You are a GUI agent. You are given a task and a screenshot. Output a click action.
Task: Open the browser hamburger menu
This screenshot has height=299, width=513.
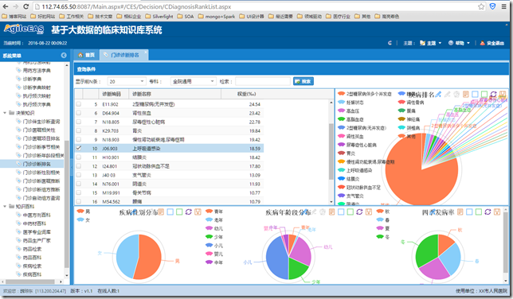[x=503, y=6]
